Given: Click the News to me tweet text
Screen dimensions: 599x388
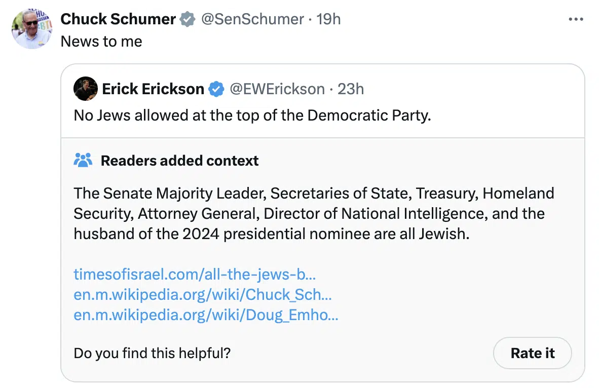Looking at the screenshot, I should (x=101, y=41).
